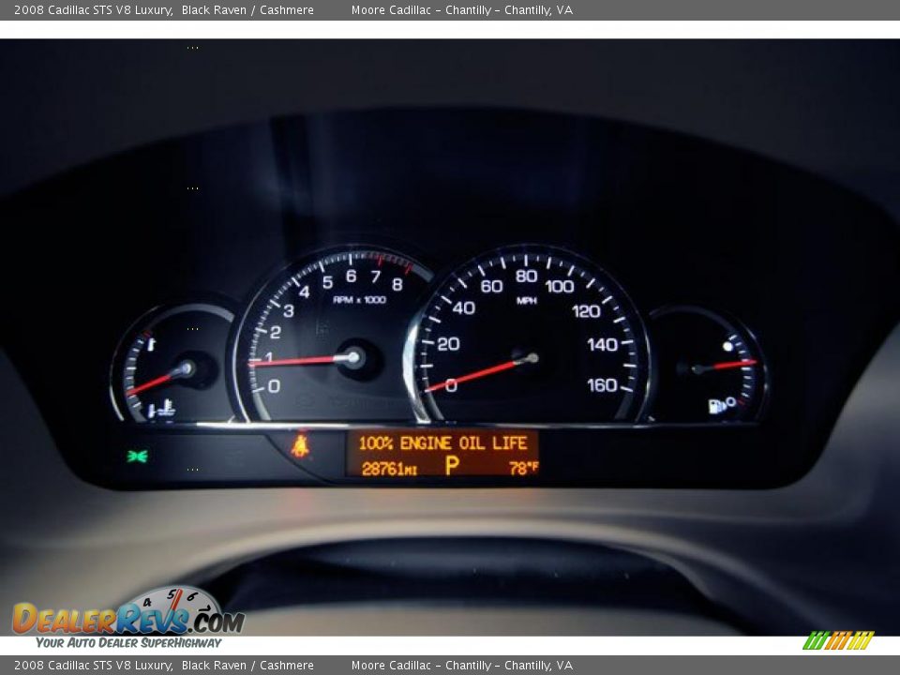Viewport: 900px width, 675px height.
Task: Click the "80" mark on the speedometer
Action: click(526, 276)
